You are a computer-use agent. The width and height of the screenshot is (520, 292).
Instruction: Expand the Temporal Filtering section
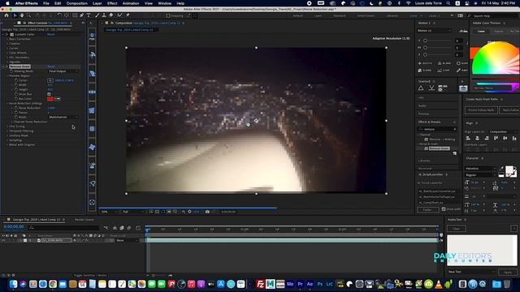[7, 131]
